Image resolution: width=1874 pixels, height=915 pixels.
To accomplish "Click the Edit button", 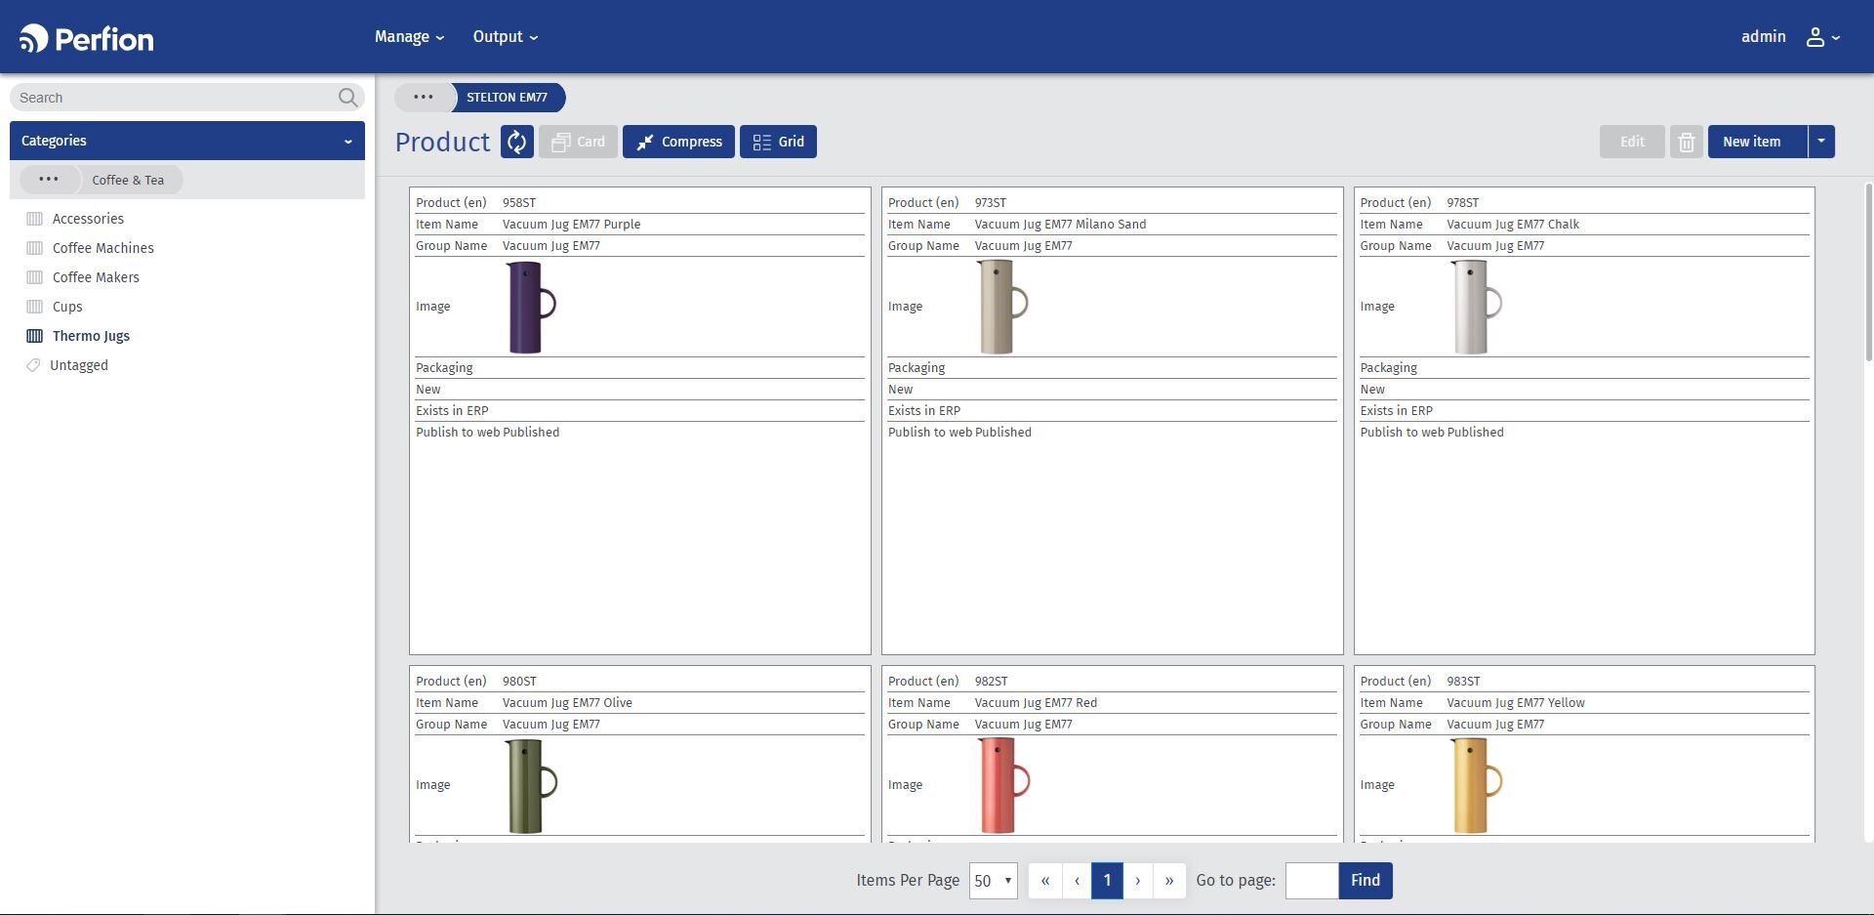I will pyautogui.click(x=1632, y=142).
